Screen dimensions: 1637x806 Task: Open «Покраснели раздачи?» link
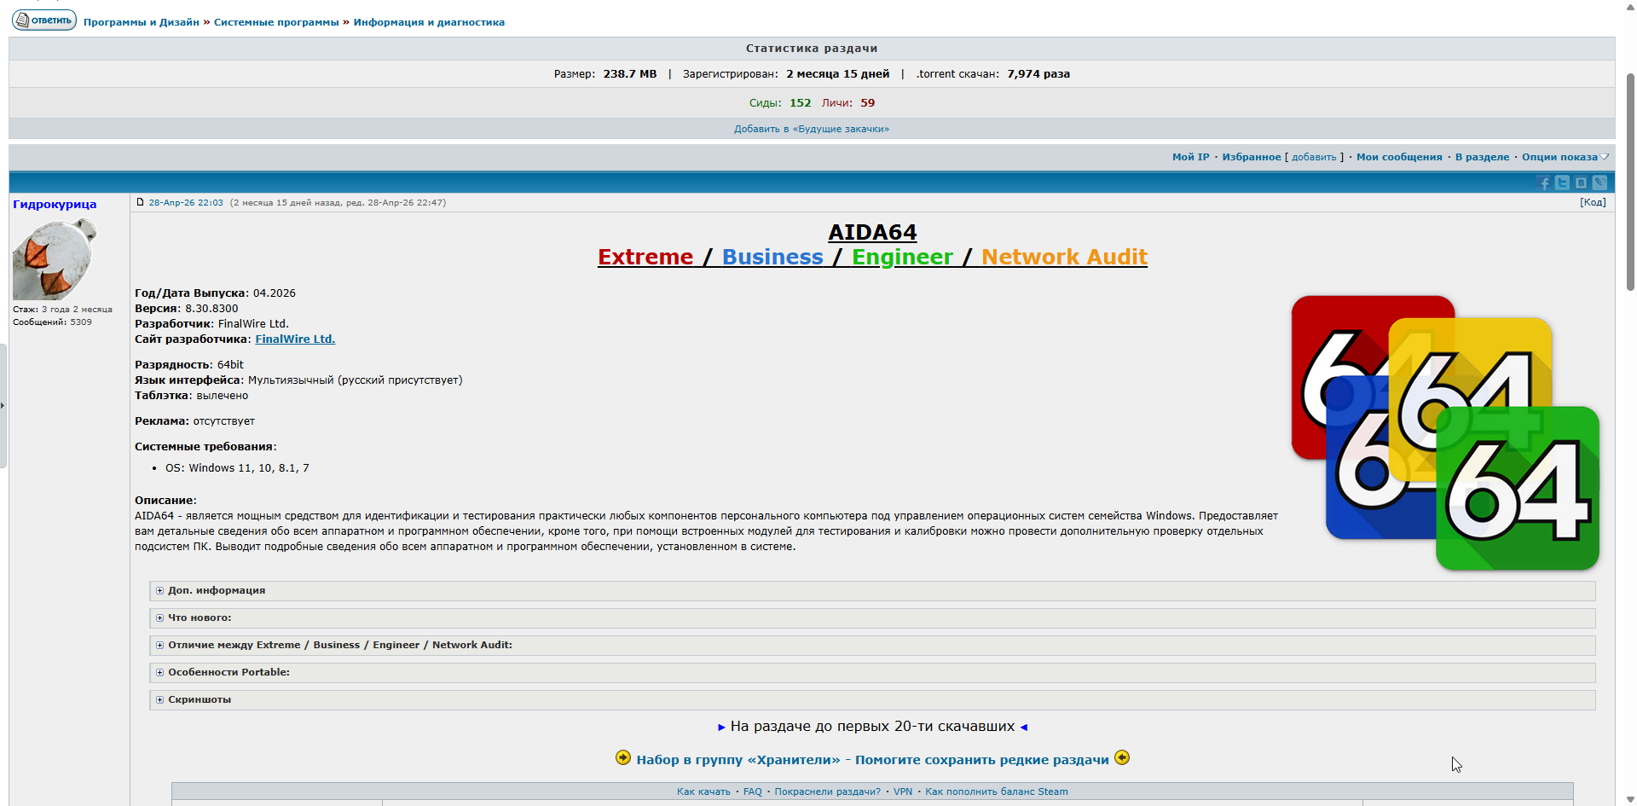click(x=827, y=792)
